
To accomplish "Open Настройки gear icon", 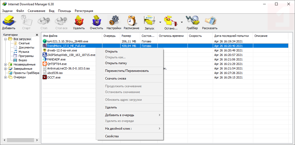I will [114, 20].
